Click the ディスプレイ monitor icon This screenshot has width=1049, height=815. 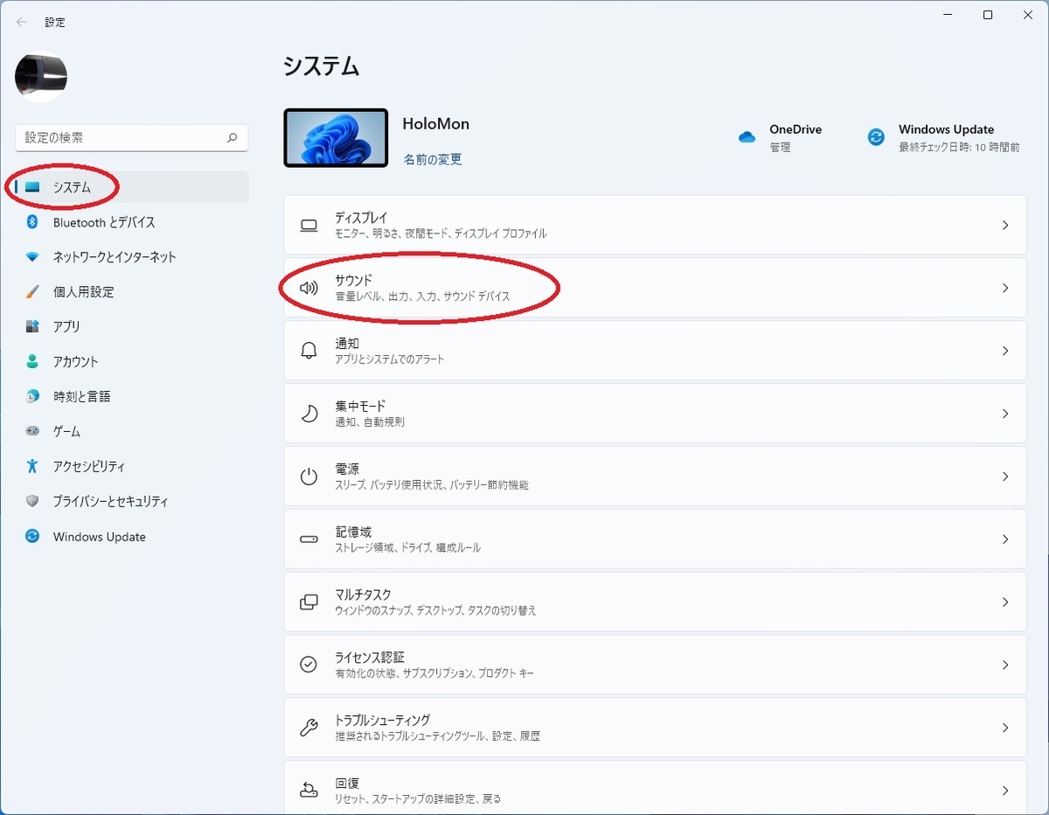309,226
